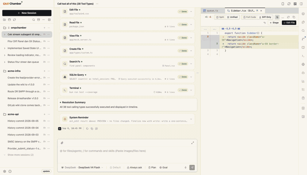
Task: Copy the diff content
Action: [x=294, y=17]
